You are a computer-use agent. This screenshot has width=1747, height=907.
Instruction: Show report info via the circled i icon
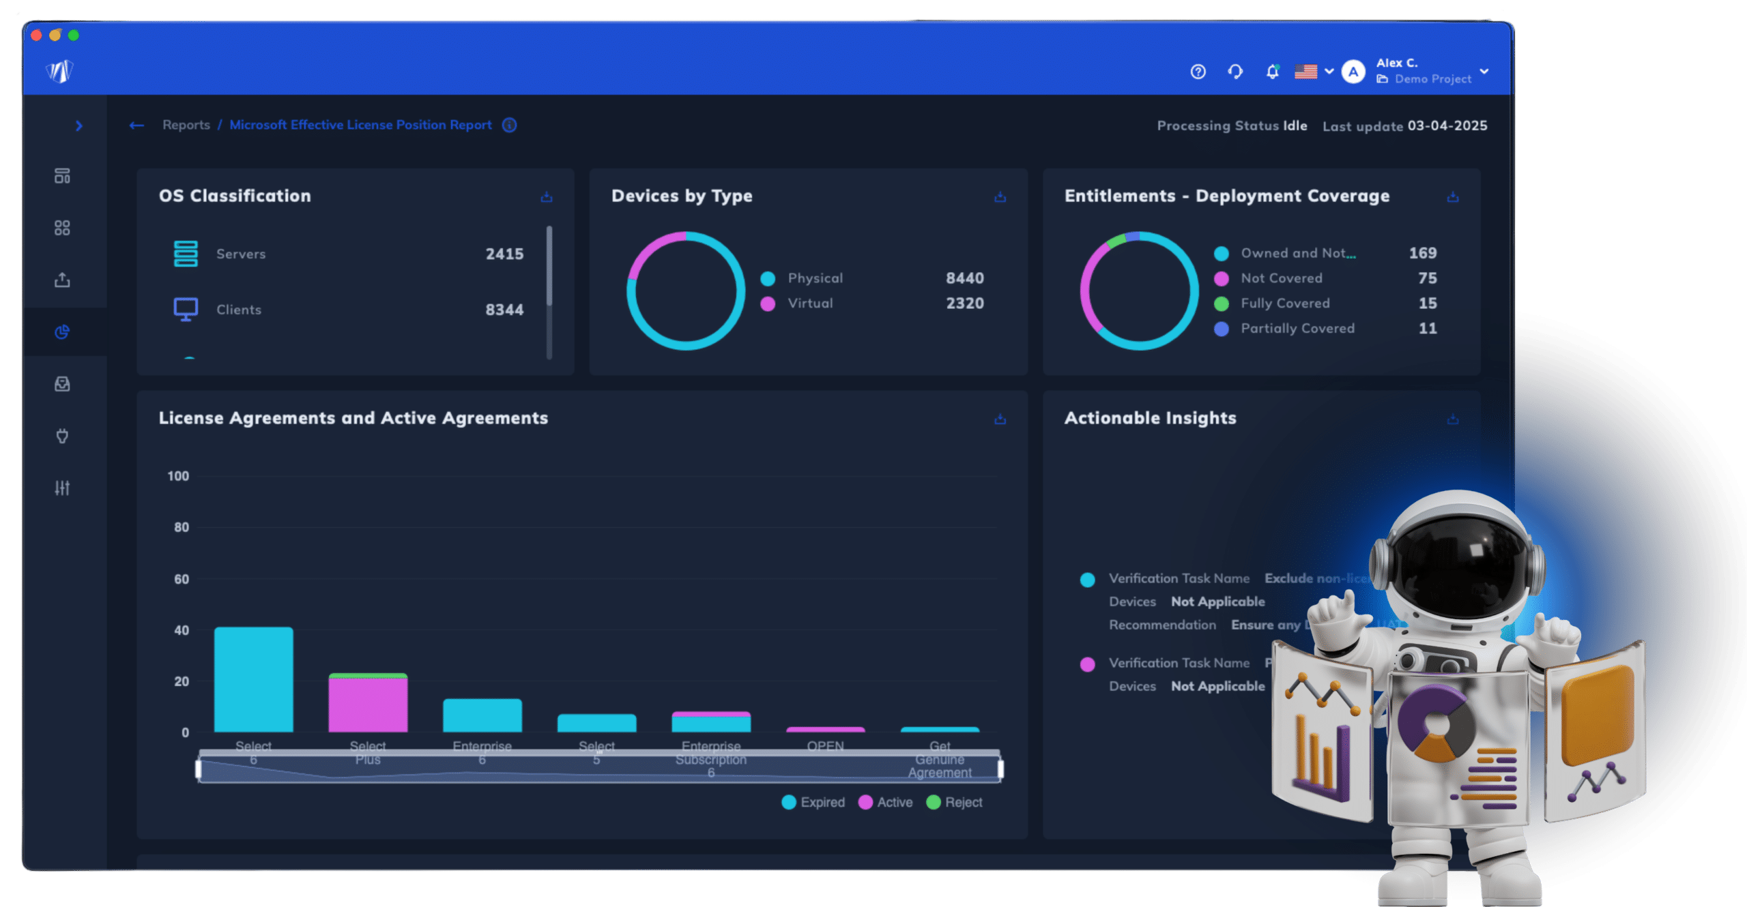coord(509,125)
